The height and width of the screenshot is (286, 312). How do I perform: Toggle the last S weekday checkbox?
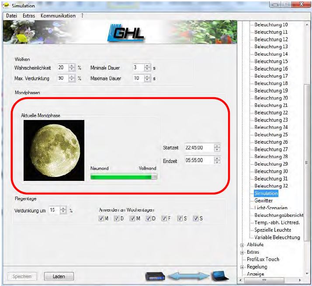(x=196, y=219)
